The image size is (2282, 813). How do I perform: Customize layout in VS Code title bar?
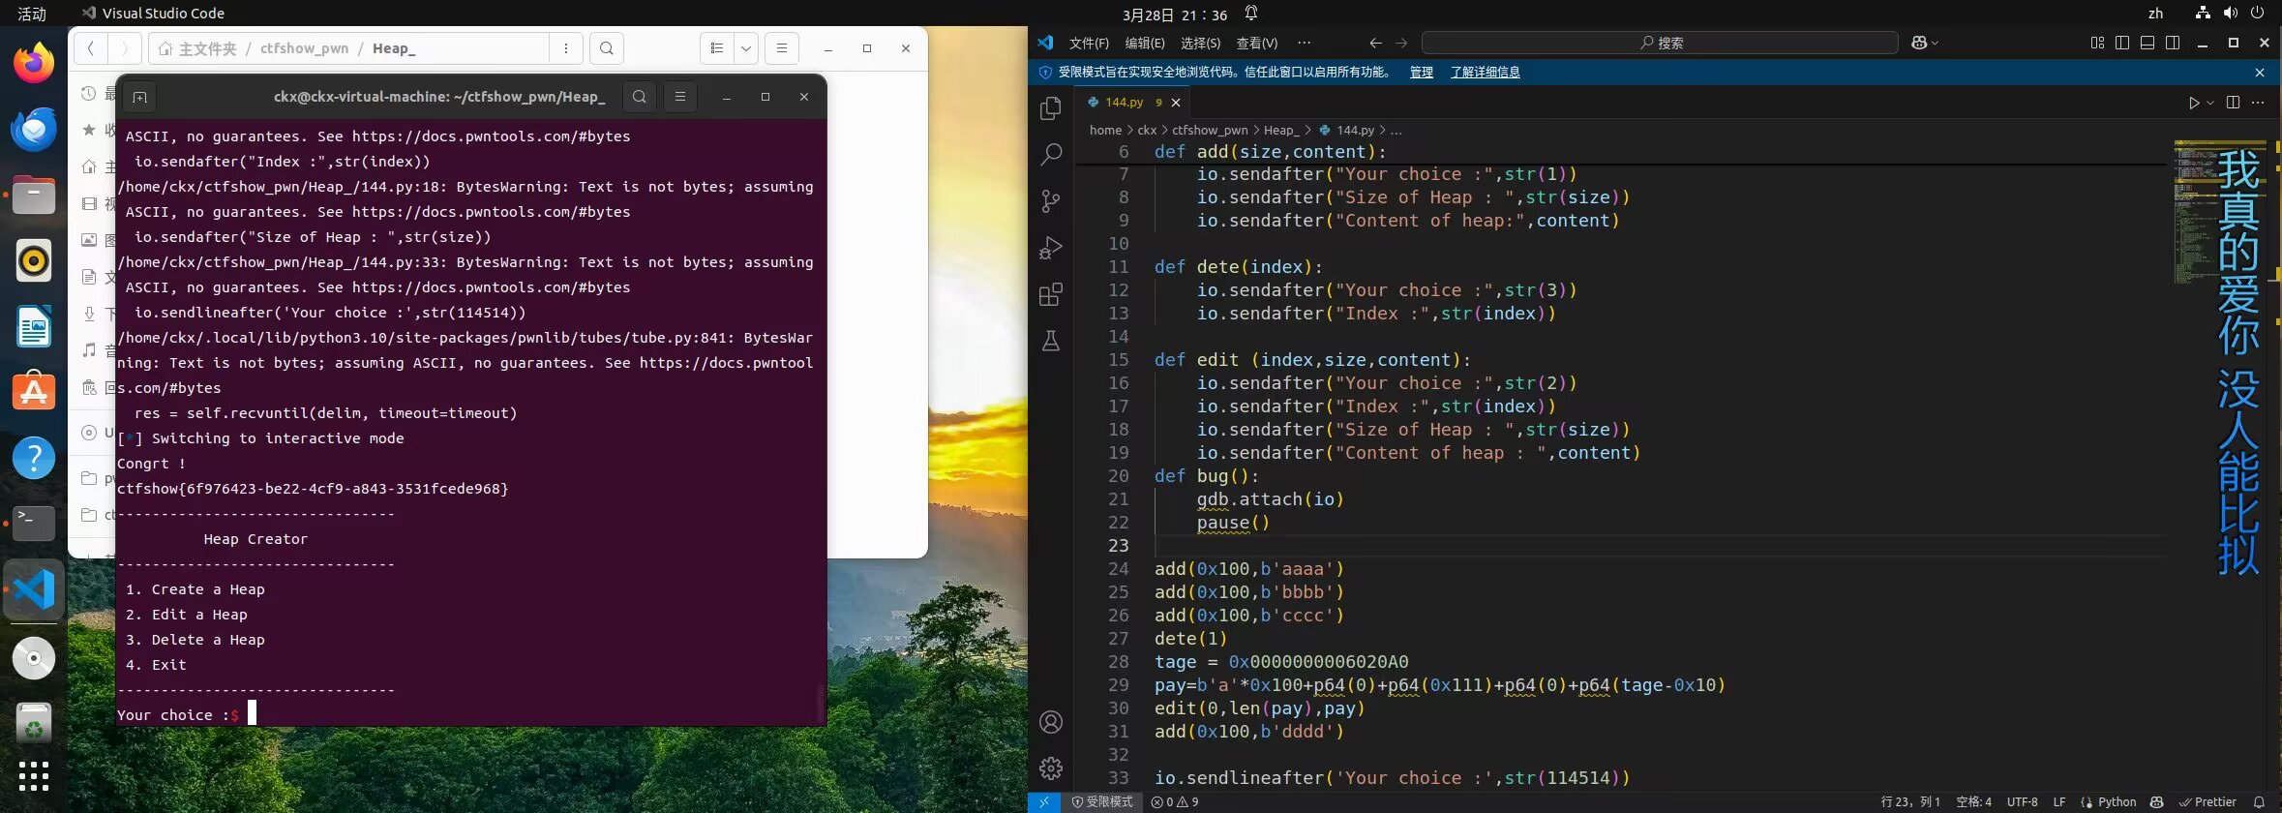[2097, 43]
